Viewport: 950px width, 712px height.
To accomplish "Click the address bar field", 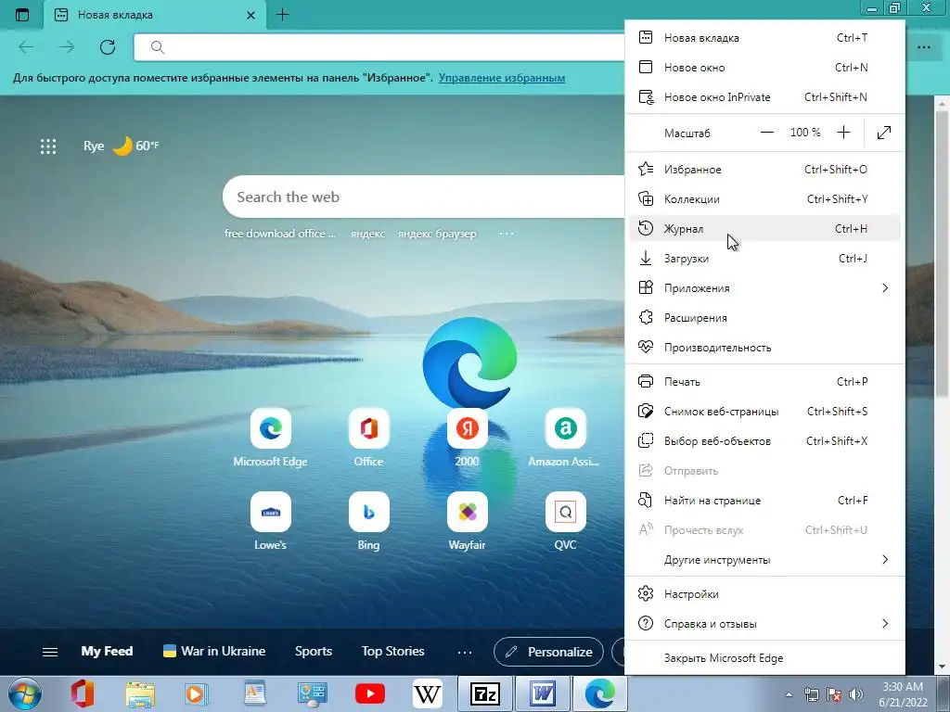I will click(379, 47).
